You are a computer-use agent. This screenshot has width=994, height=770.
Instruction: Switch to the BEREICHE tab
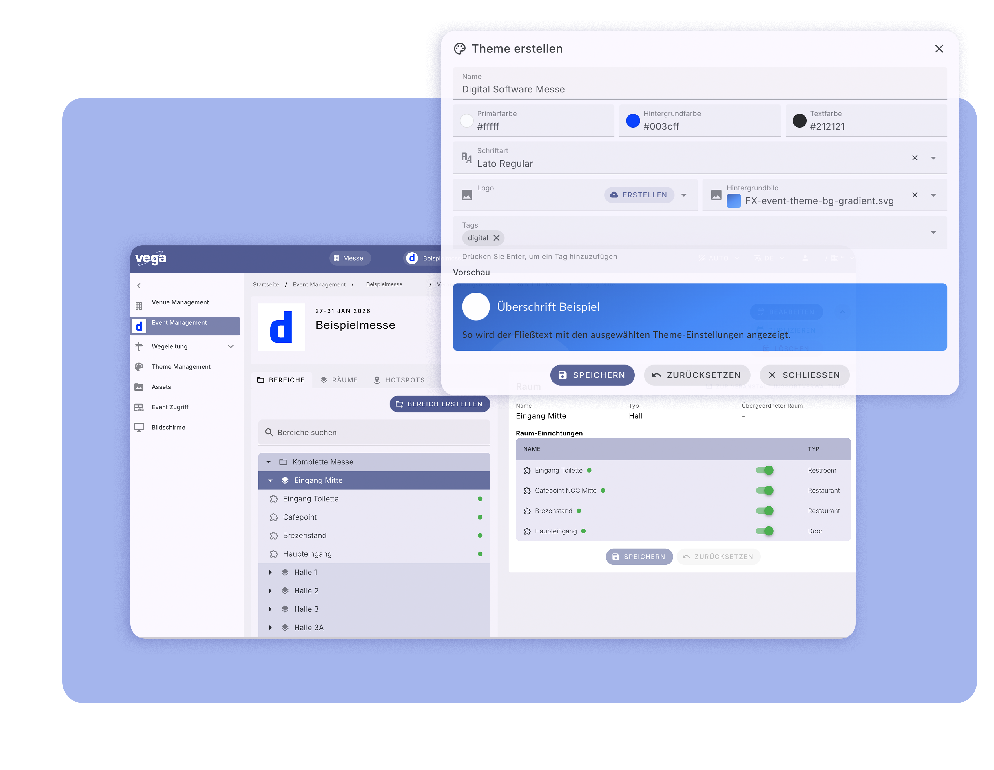[x=281, y=380]
